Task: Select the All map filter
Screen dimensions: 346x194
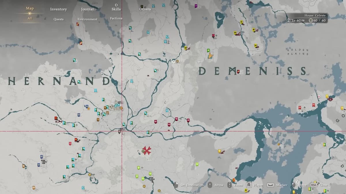Action: pos(30,18)
